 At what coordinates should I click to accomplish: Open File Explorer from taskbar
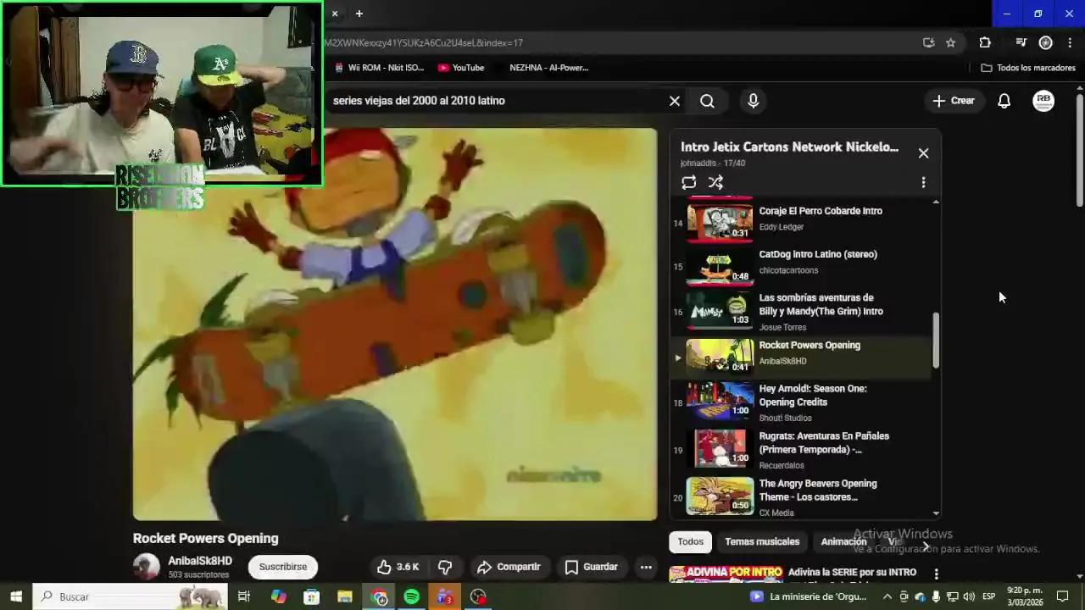pos(345,596)
